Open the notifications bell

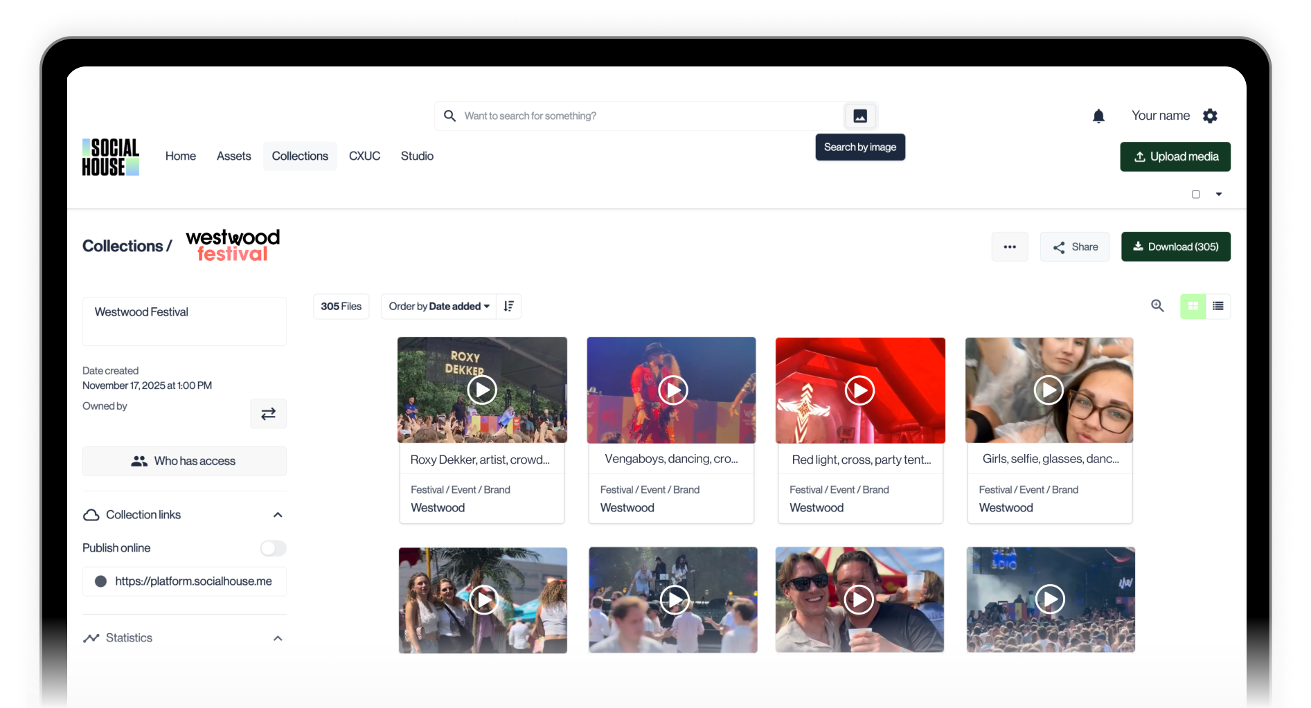[1098, 116]
